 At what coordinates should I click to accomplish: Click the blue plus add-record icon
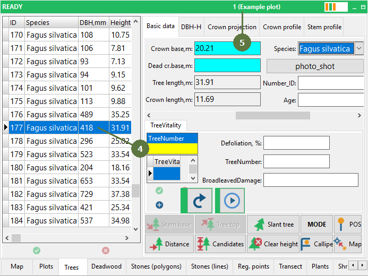(x=159, y=205)
